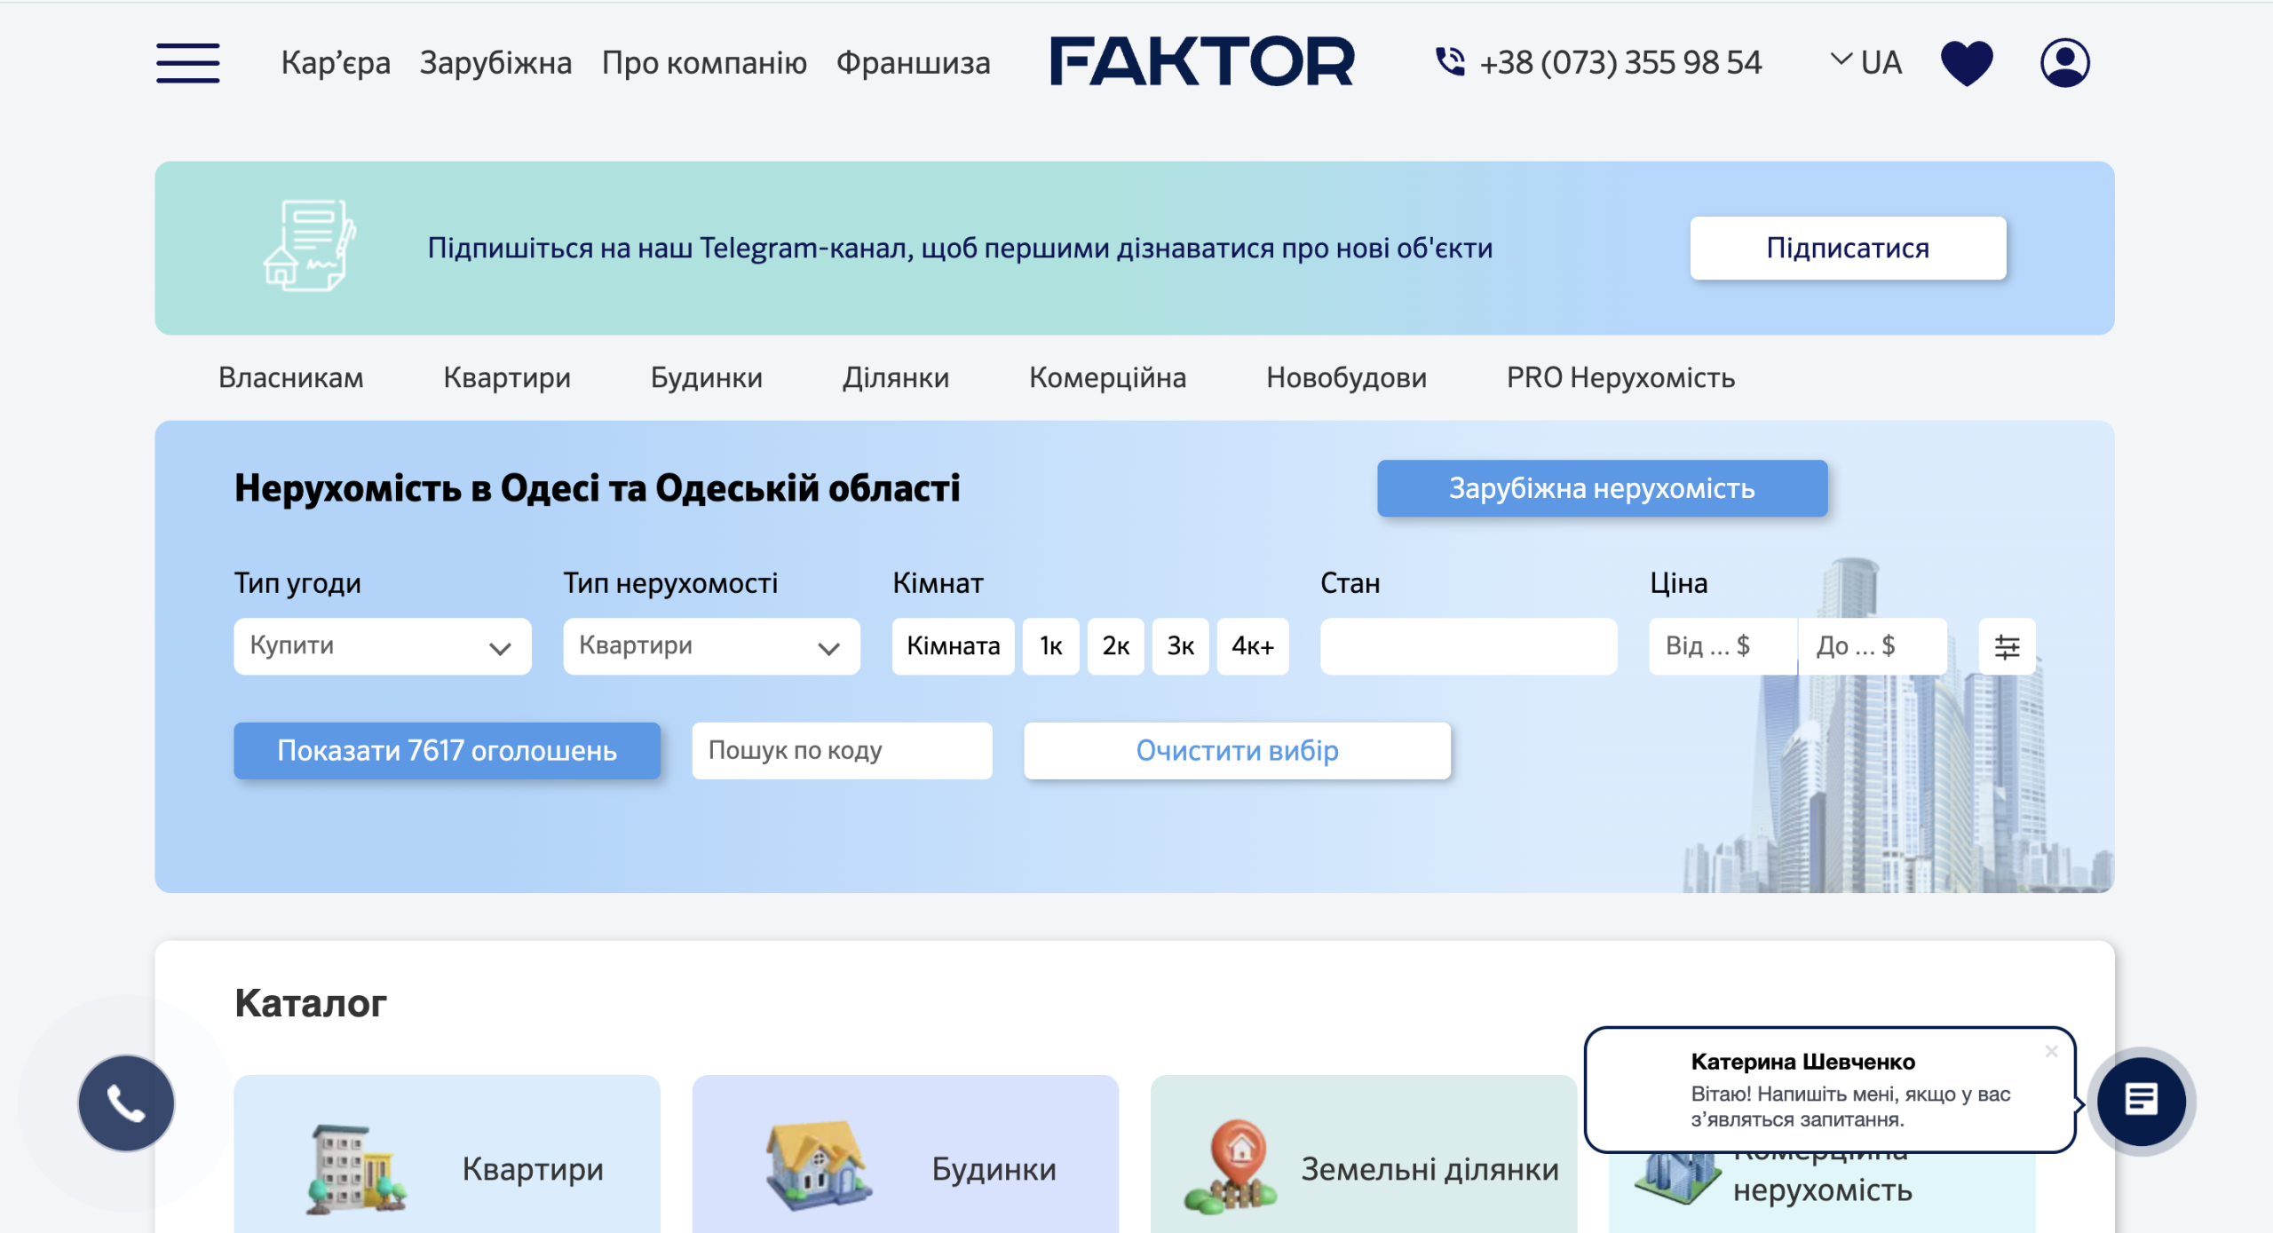Click the FAKTOR logo

pos(1201,62)
